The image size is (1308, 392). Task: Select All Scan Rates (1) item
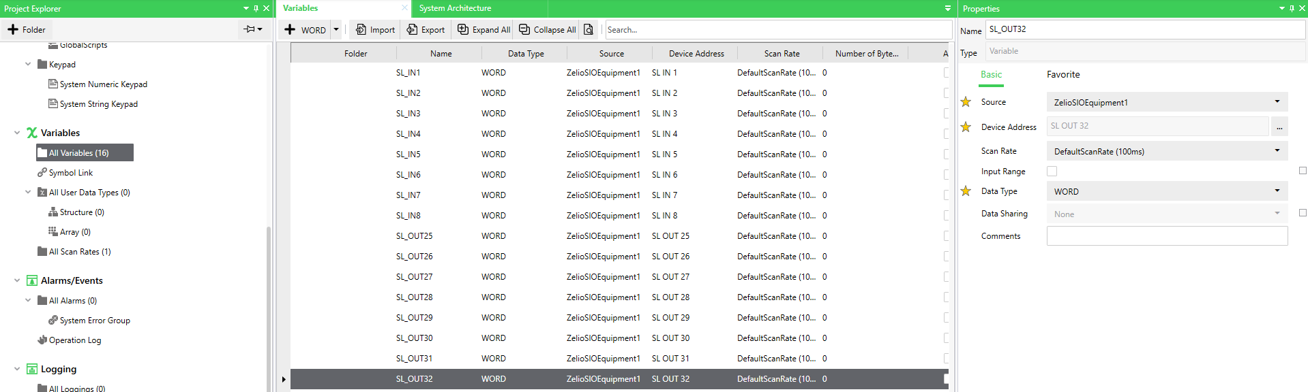(x=80, y=252)
